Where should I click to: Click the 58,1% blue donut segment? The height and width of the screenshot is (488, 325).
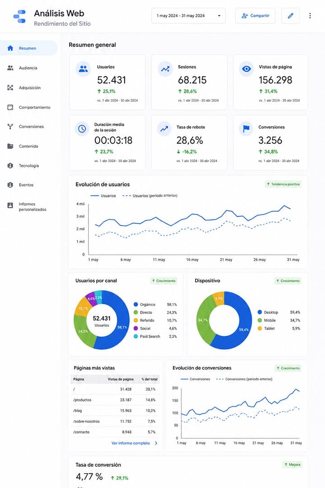click(x=122, y=328)
